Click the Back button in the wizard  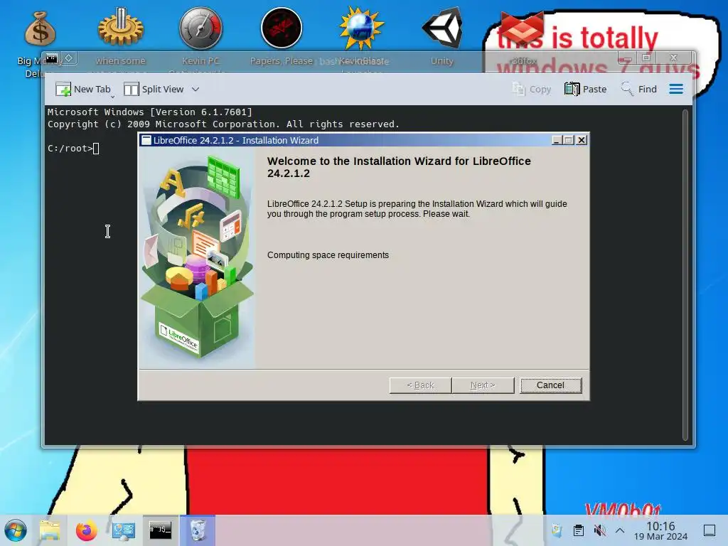[420, 385]
